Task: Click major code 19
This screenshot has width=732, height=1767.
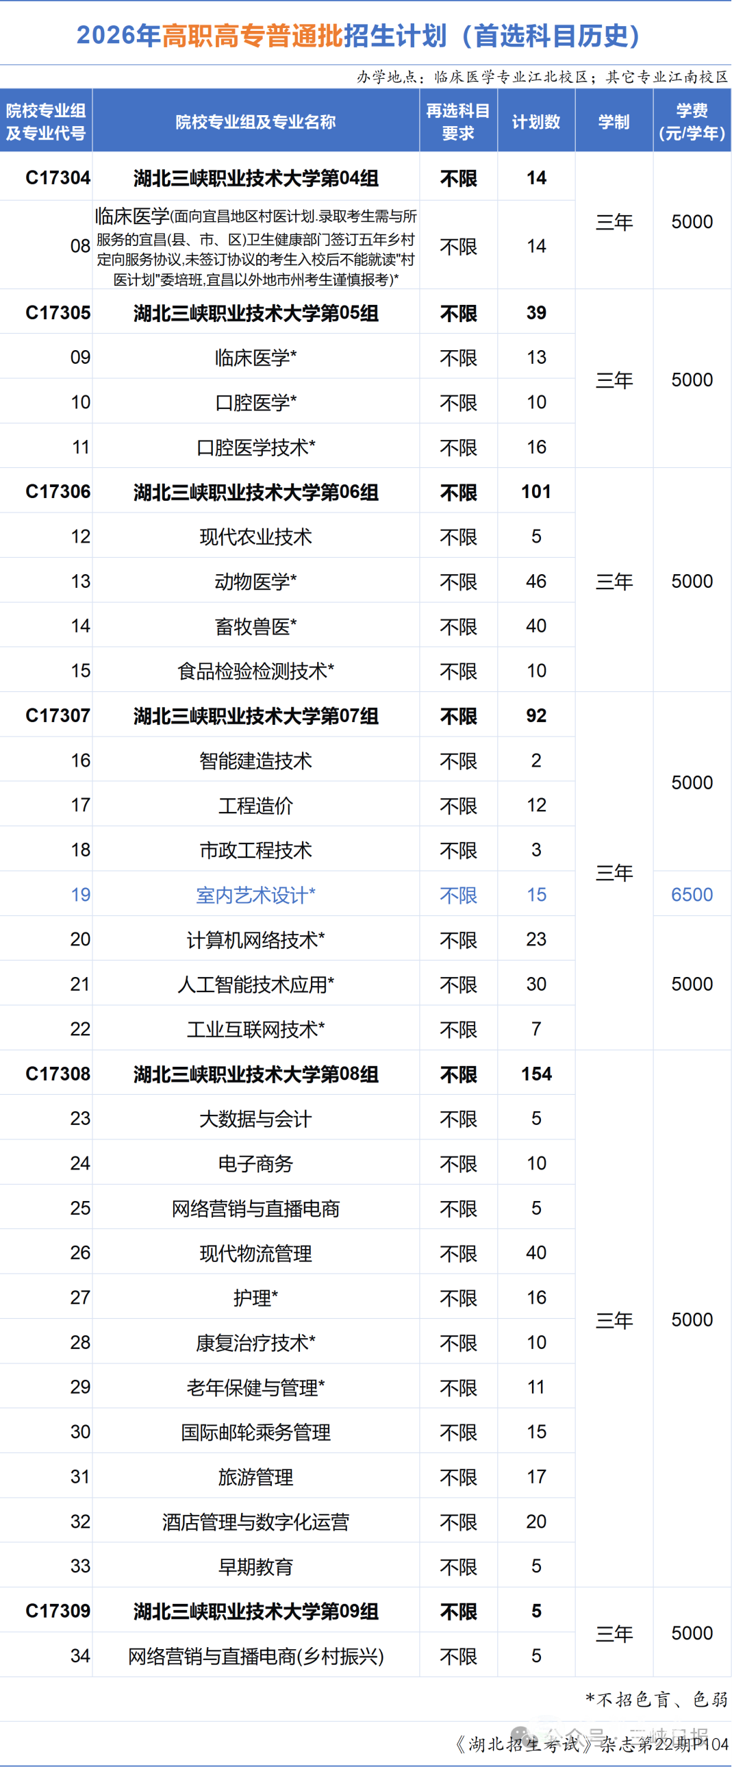Action: [x=80, y=895]
